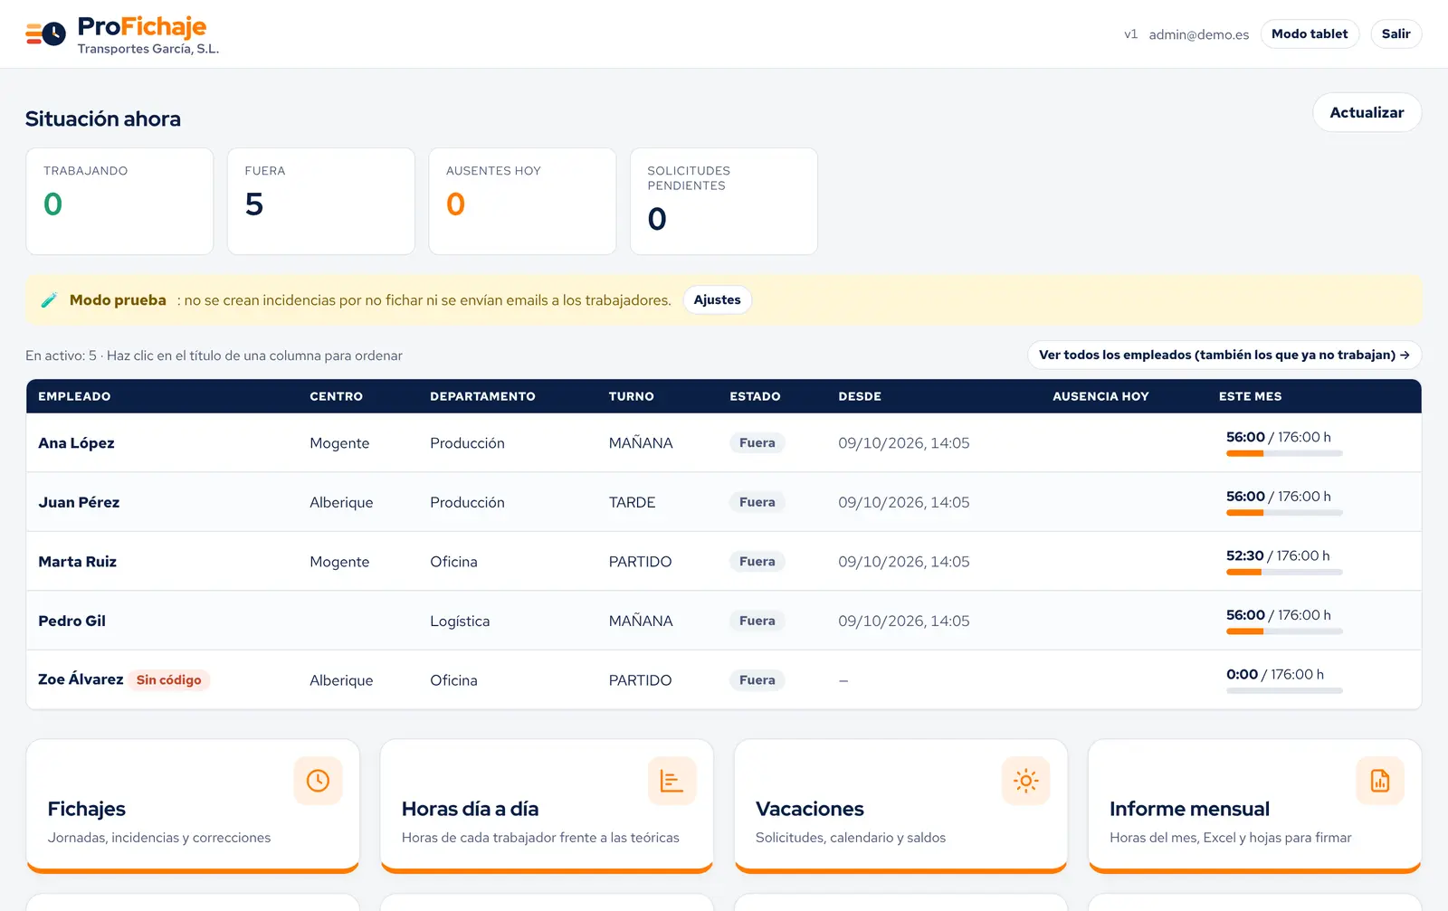The height and width of the screenshot is (911, 1448).
Task: Log out with the Salir button
Action: point(1396,34)
